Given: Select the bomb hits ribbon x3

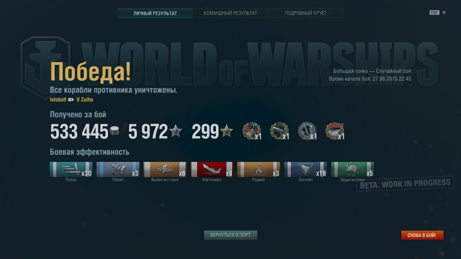Looking at the screenshot, I should click(x=118, y=169).
